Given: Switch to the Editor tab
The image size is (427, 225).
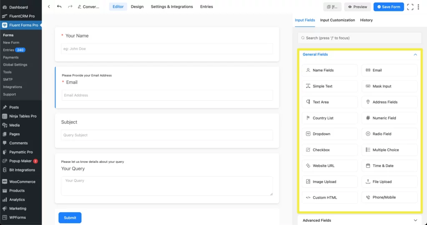Looking at the screenshot, I should pos(118,7).
